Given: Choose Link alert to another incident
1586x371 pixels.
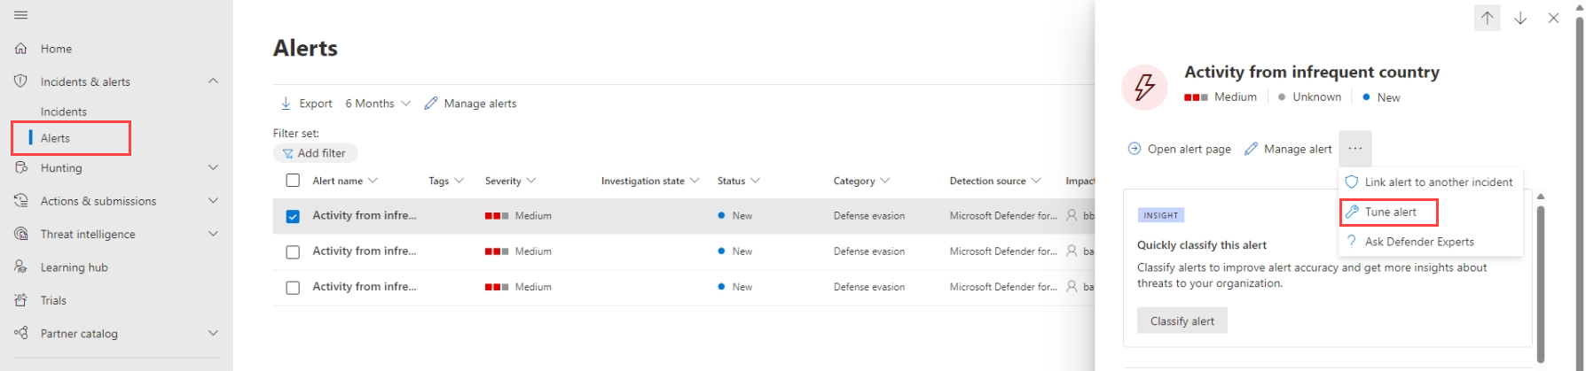Looking at the screenshot, I should pyautogui.click(x=1438, y=182).
